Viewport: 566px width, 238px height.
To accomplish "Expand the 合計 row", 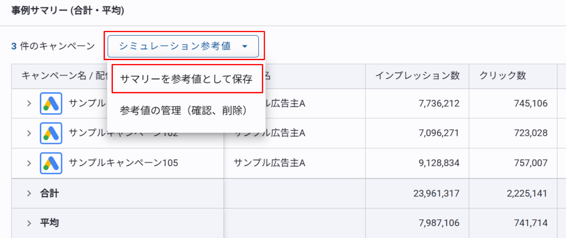I will (29, 193).
